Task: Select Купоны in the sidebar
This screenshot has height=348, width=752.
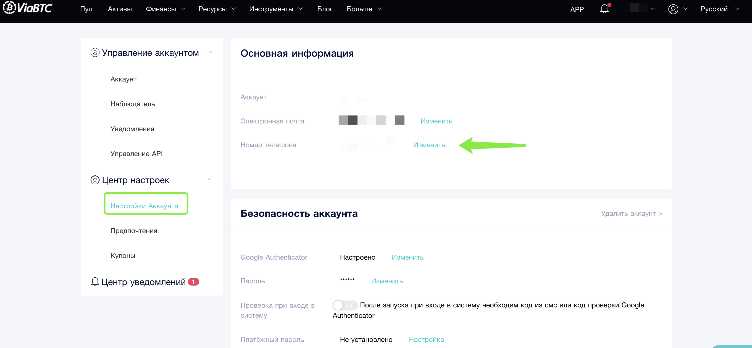Action: point(123,255)
